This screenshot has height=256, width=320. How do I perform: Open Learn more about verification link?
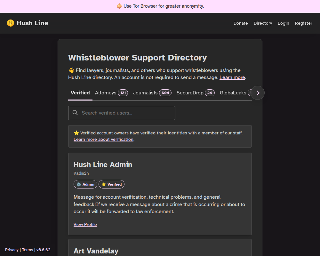point(103,140)
